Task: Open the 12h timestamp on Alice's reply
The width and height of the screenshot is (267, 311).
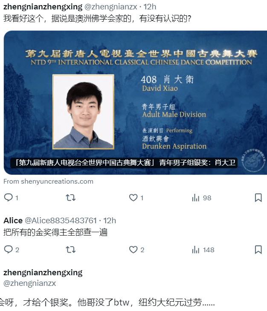Action: pos(110,220)
